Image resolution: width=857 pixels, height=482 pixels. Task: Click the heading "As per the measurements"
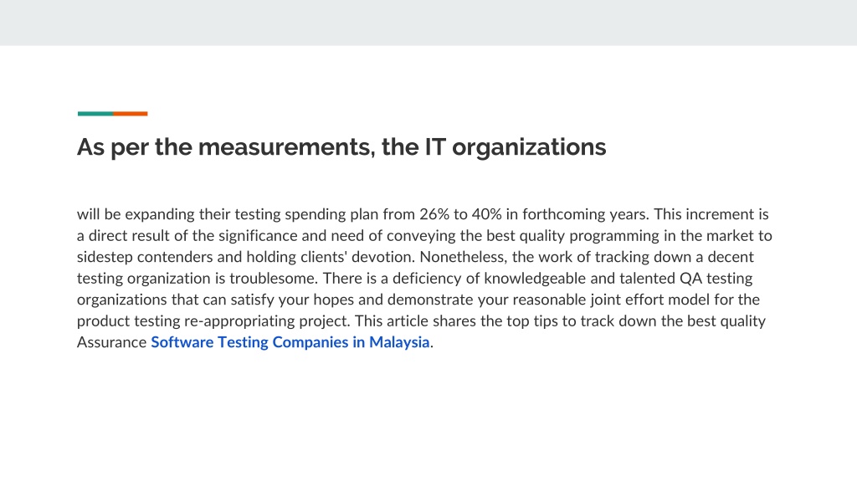tap(341, 147)
